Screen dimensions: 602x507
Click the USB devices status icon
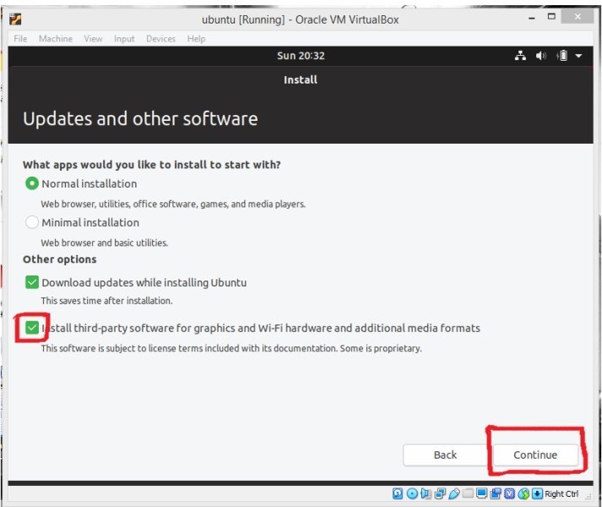point(453,493)
